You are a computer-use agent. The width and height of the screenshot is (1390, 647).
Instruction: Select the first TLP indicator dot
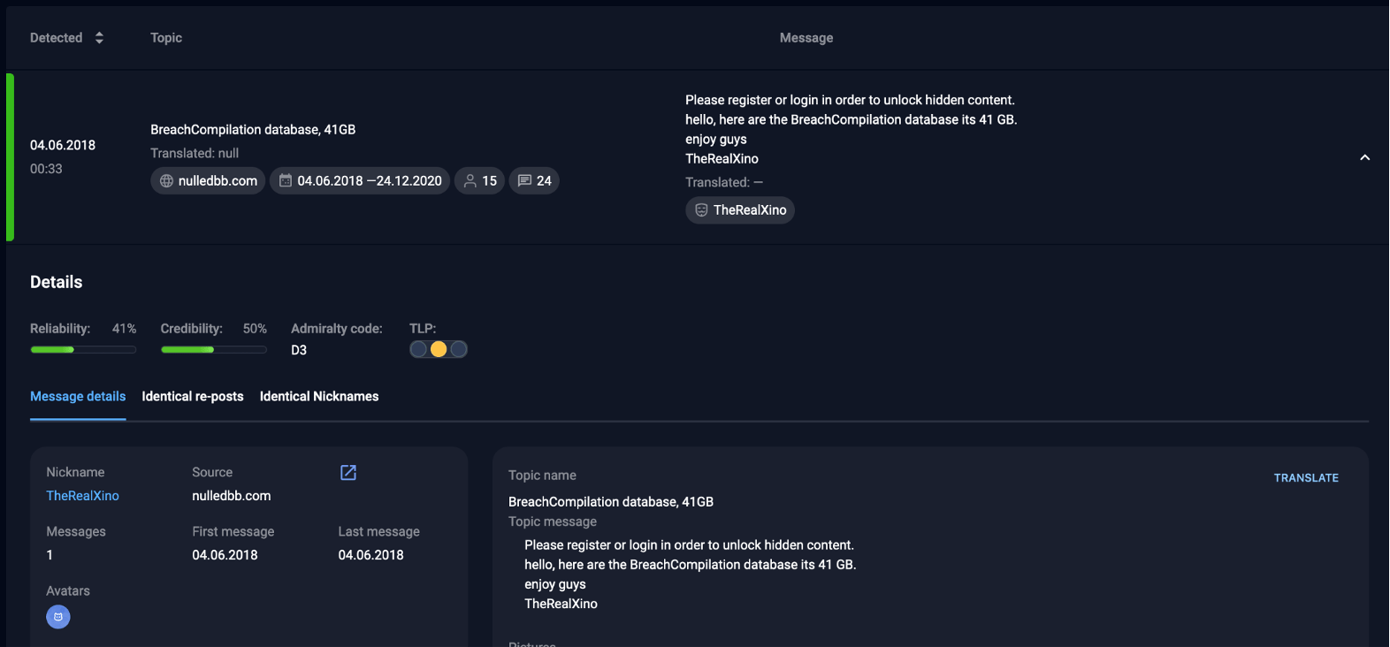(x=419, y=349)
